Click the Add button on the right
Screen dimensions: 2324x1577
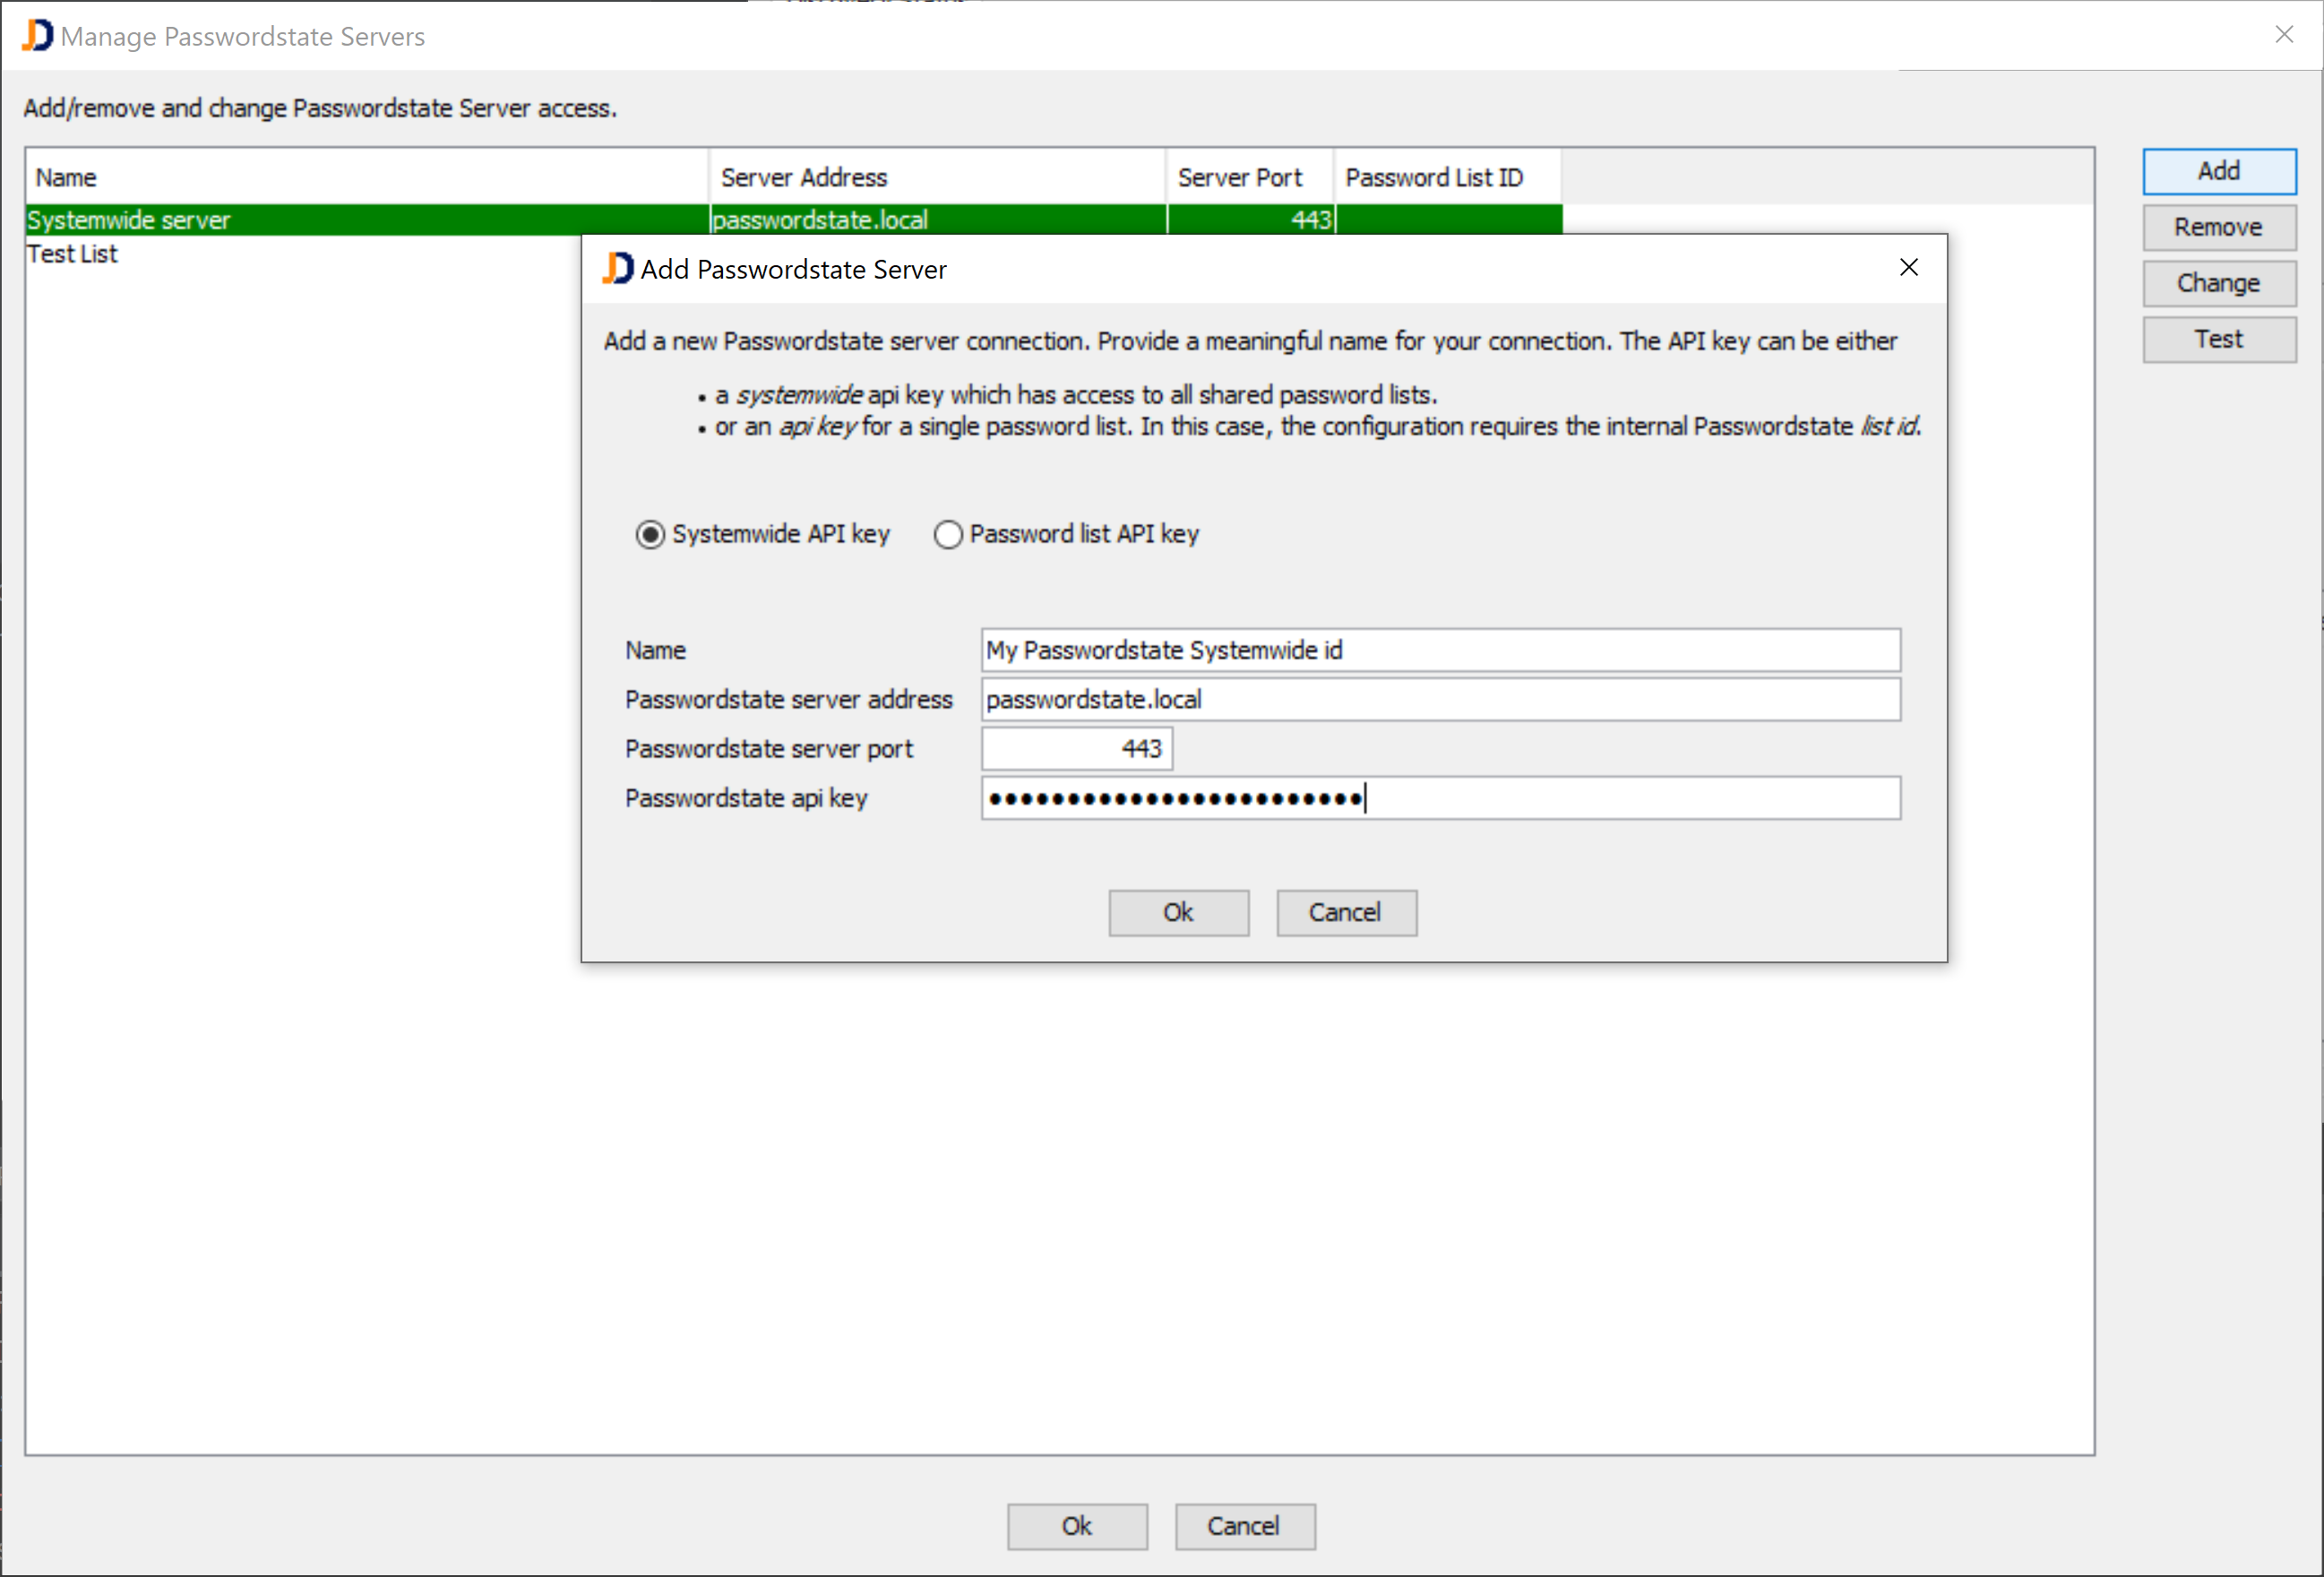point(2218,171)
